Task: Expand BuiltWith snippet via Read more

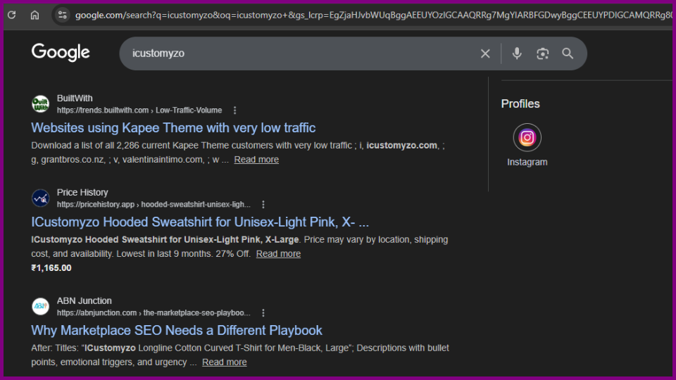Action: point(256,160)
